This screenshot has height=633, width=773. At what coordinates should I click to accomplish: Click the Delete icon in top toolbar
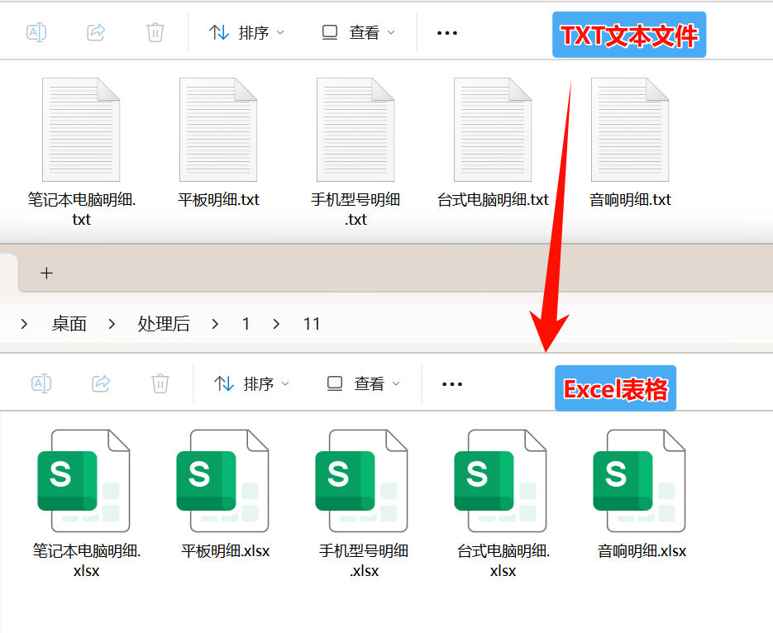[155, 32]
